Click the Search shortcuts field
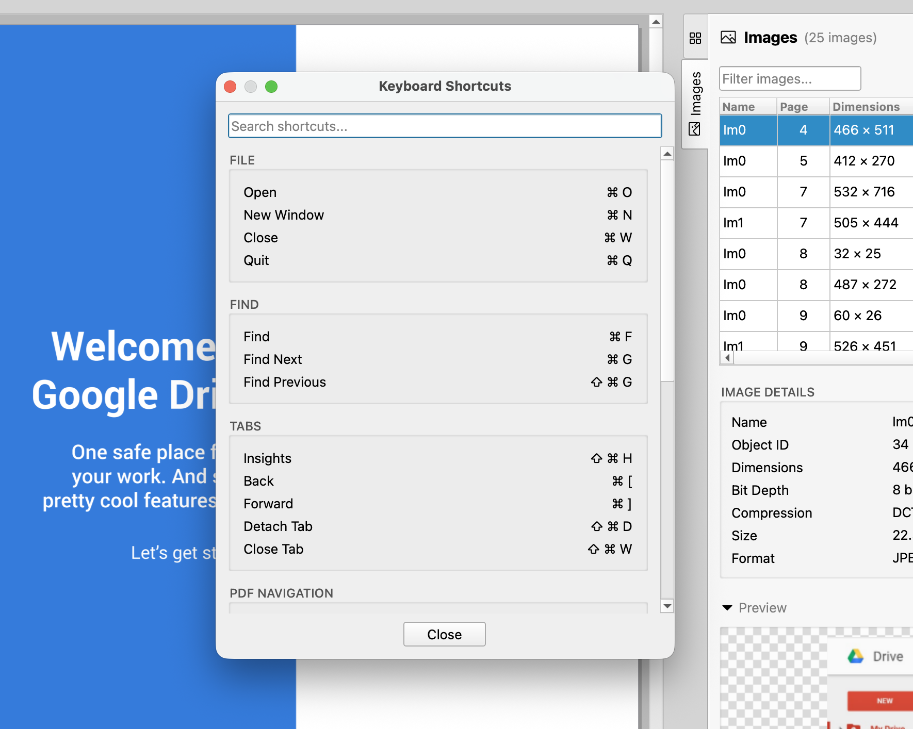 point(445,126)
